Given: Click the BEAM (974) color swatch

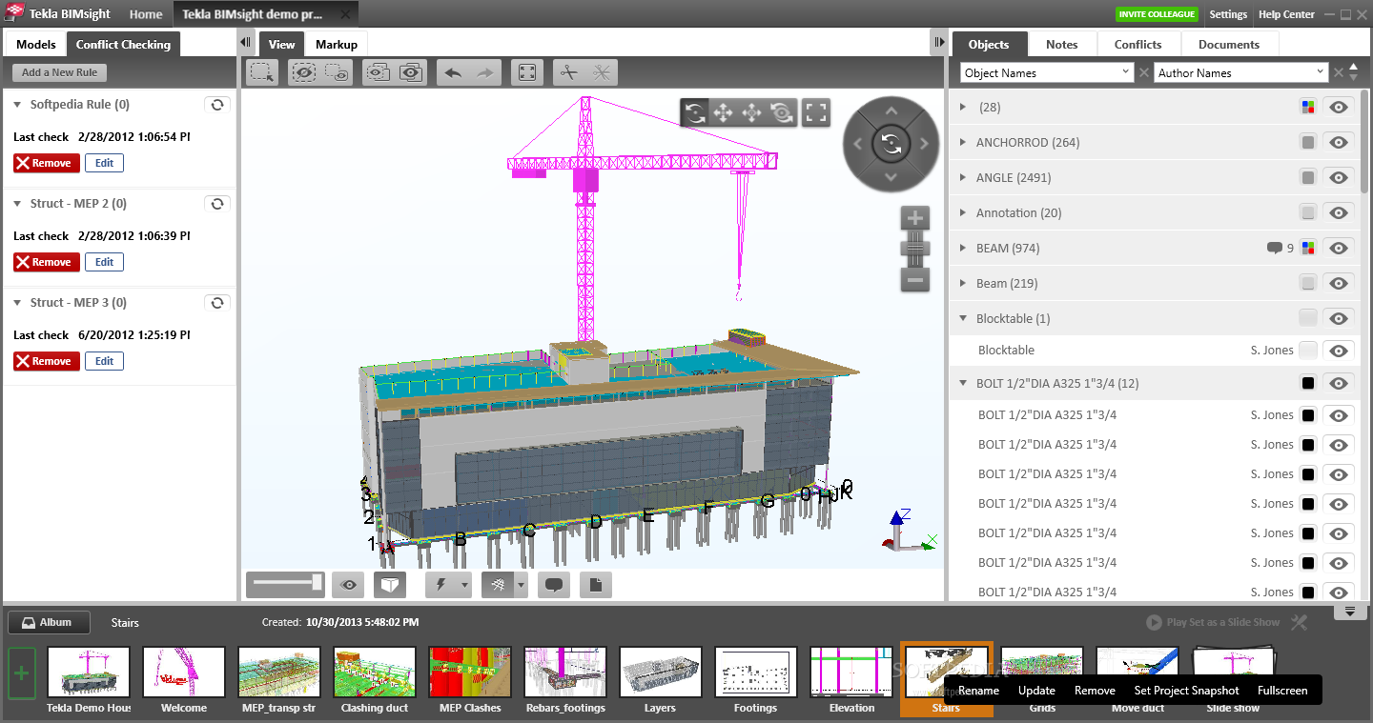Looking at the screenshot, I should click(1308, 249).
